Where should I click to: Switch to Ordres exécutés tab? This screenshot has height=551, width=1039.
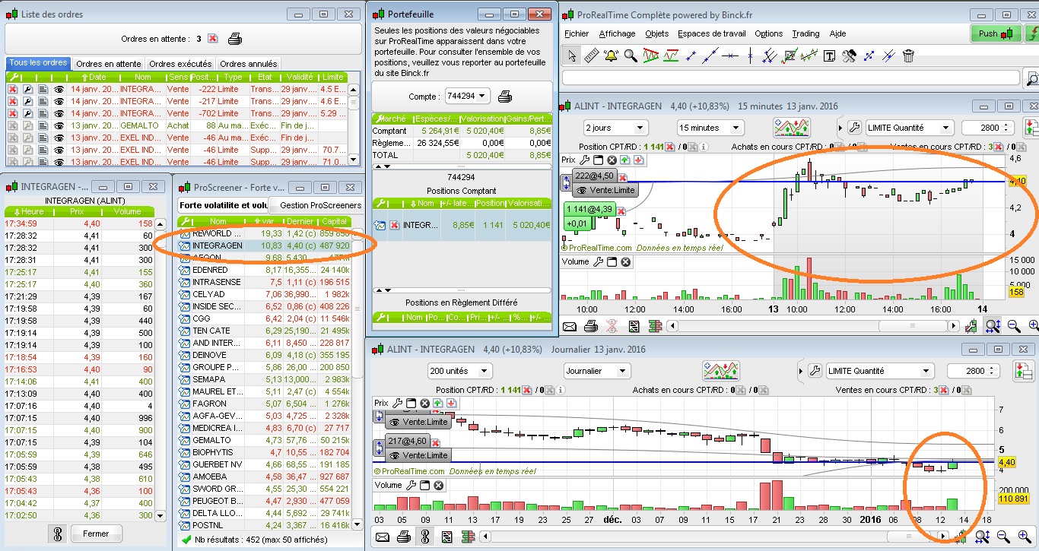(181, 64)
